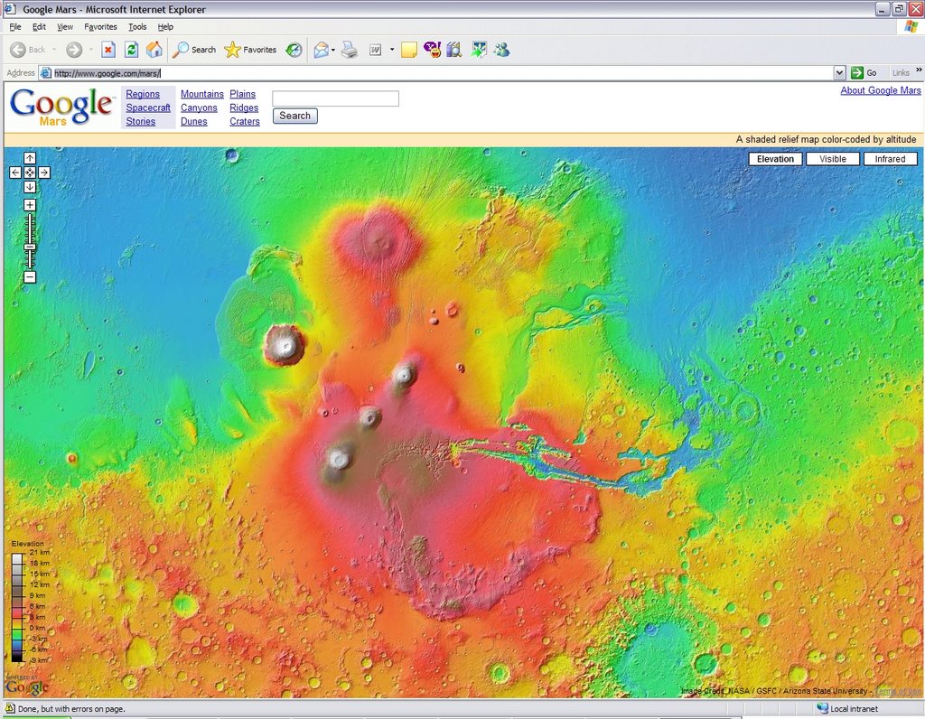Open the Help menu
Screen dimensions: 925x719
(165, 26)
